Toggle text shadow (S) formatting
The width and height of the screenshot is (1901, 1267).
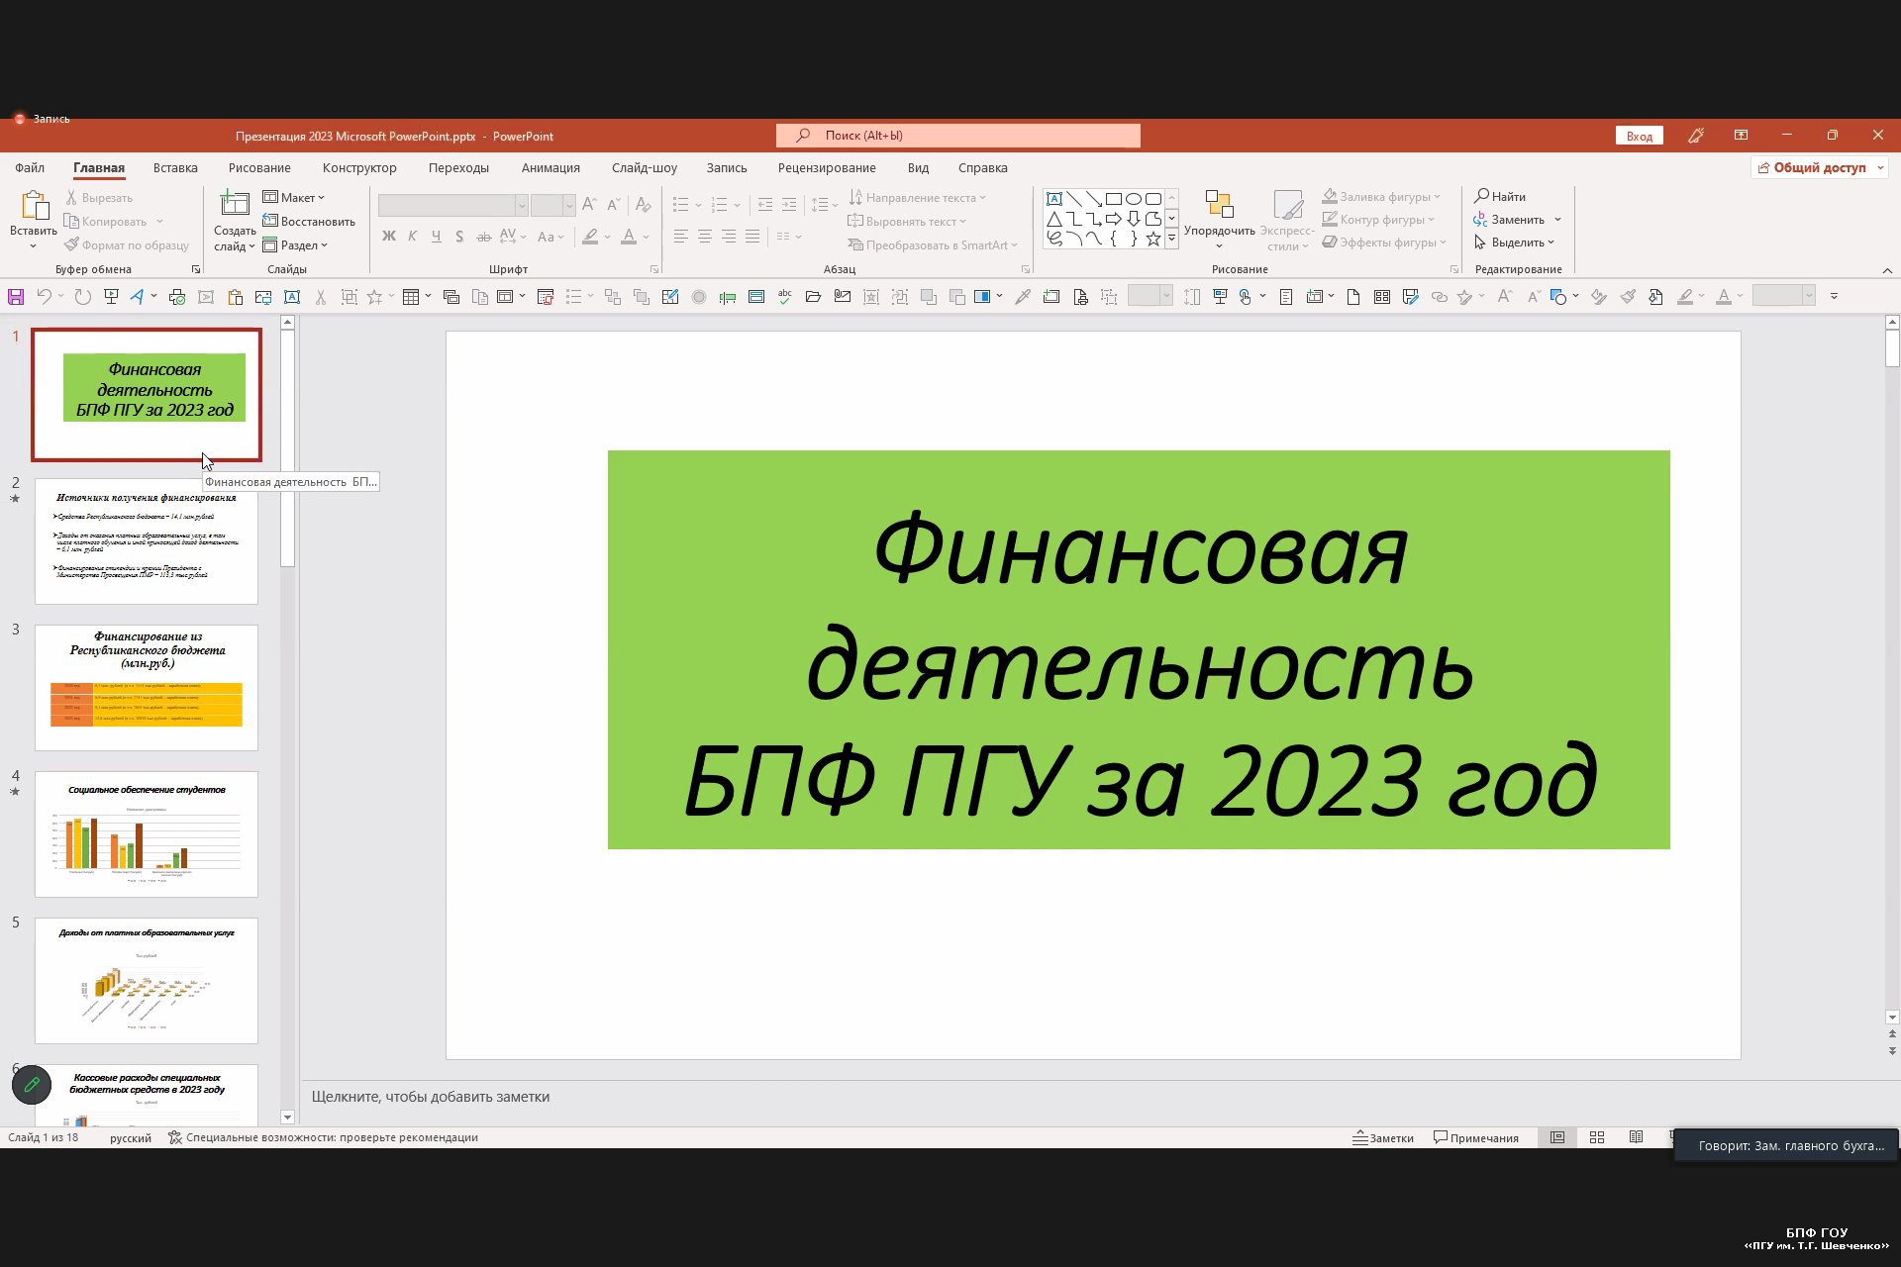(x=459, y=237)
